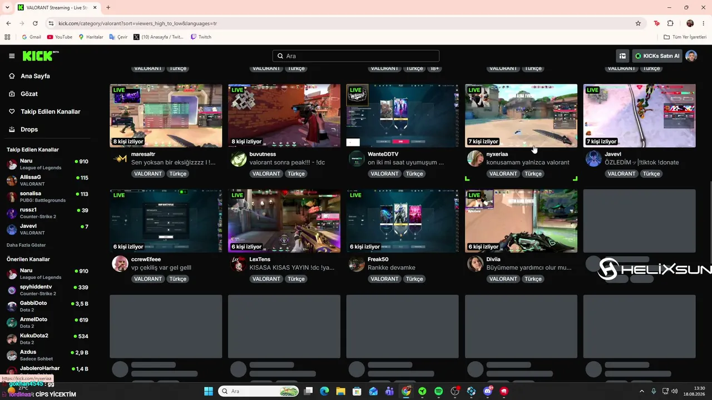Screen dimensions: 712x400
Task: Open Tüm Yer İşaretleri bookmarks folder
Action: (685, 37)
